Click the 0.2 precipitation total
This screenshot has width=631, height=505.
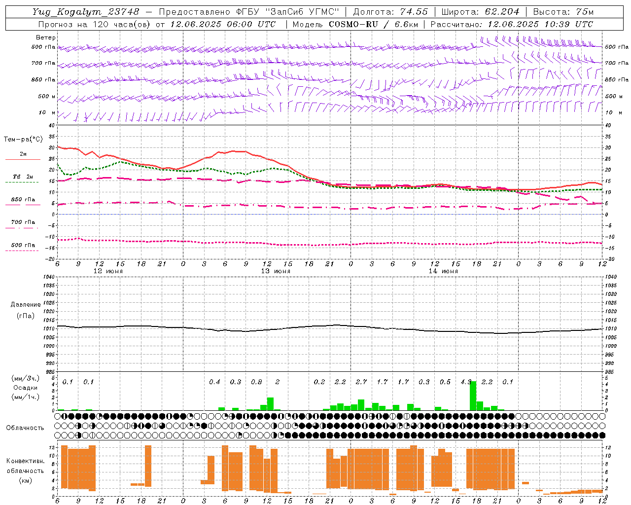319,382
